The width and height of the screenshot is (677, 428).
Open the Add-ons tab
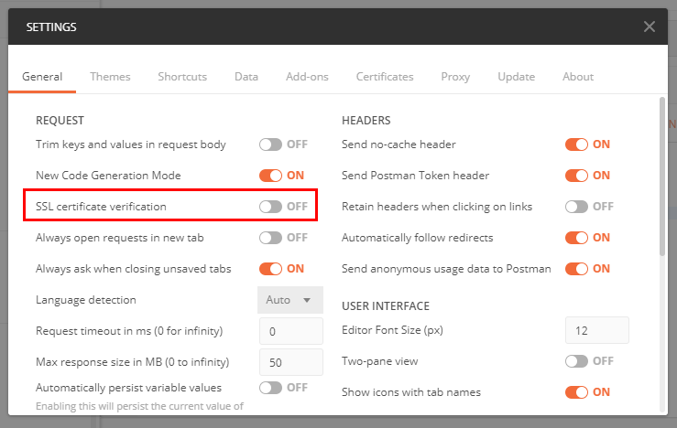tap(307, 77)
